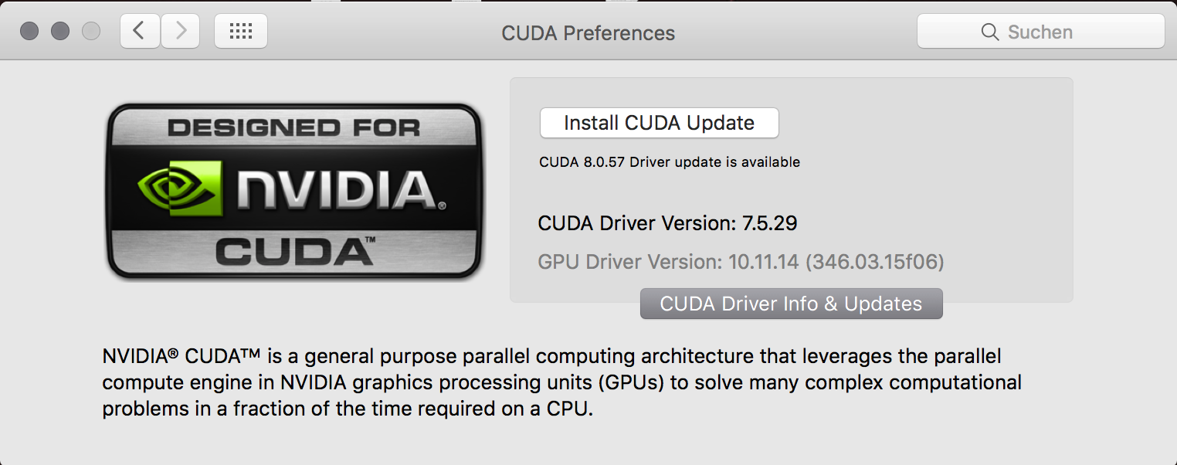Click the CUDA Preferences window title
The height and width of the screenshot is (465, 1177).
[588, 33]
